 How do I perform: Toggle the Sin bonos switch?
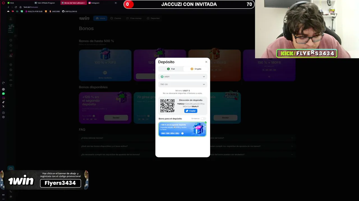pyautogui.click(x=203, y=119)
